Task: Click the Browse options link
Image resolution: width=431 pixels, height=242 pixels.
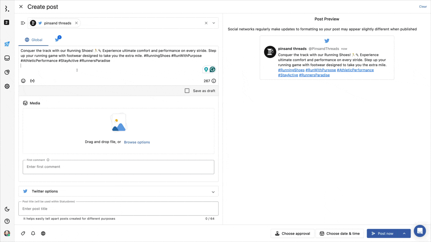Action: [137, 142]
